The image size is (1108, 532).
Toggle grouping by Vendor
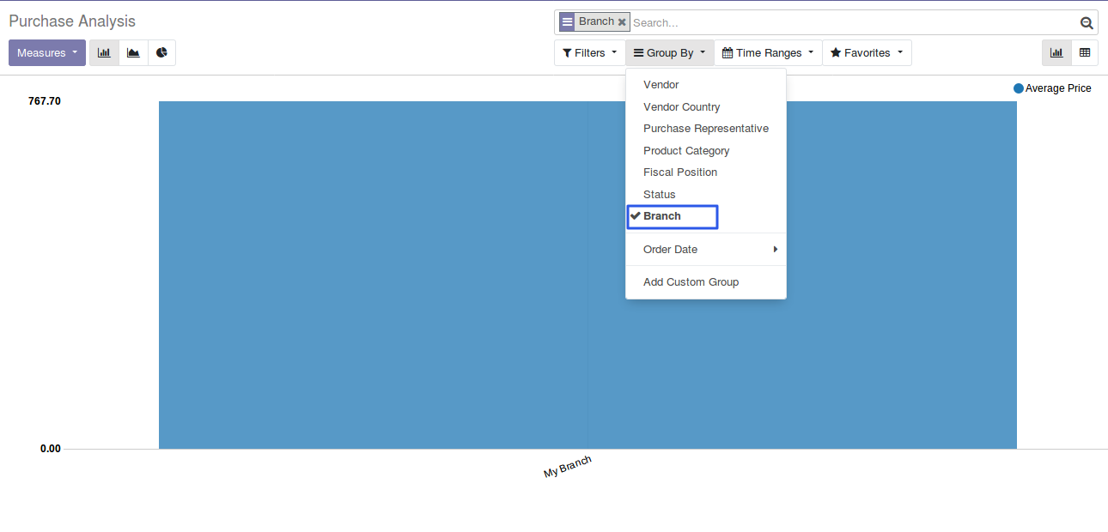coord(661,85)
